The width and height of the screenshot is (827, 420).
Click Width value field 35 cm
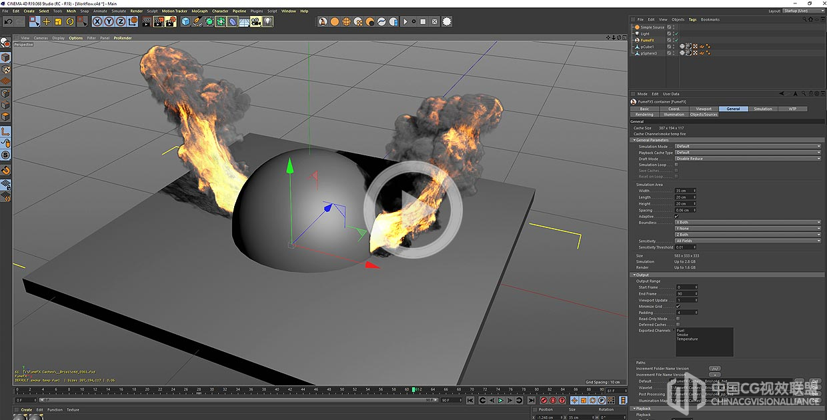(685, 191)
